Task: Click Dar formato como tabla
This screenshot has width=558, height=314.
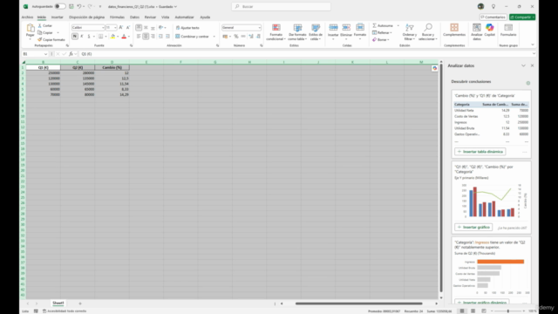Action: 297,32
